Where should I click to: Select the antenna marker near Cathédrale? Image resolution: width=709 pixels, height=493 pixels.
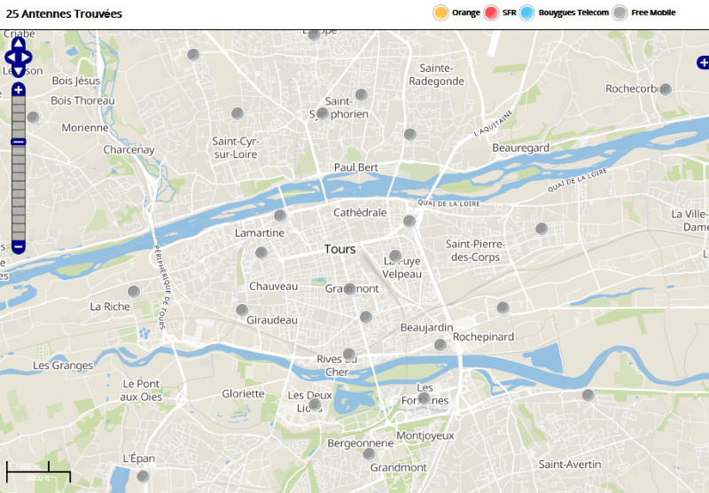tap(409, 221)
